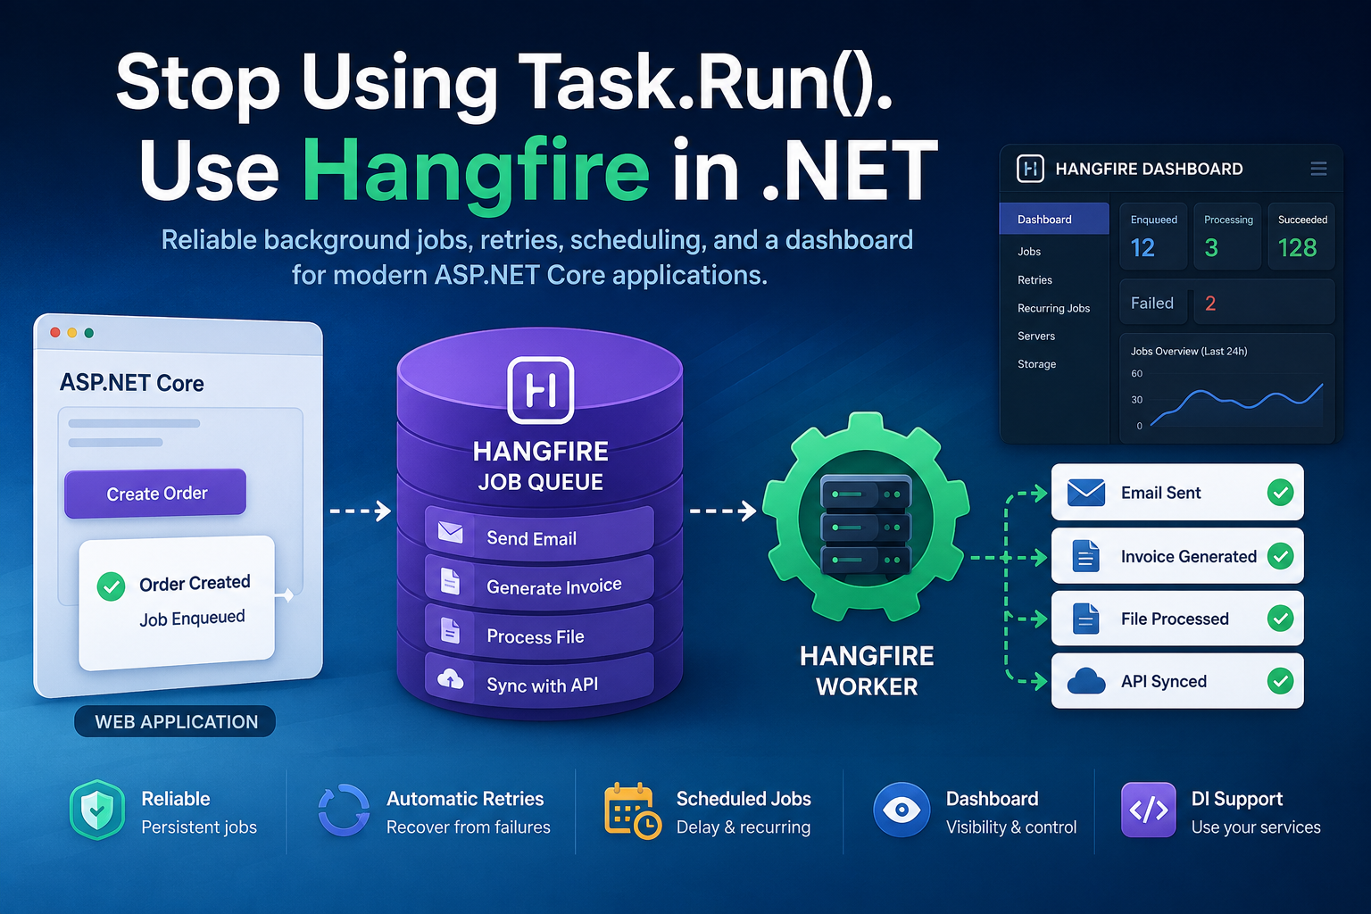Click the HANGFIRE WORKER label

[867, 671]
